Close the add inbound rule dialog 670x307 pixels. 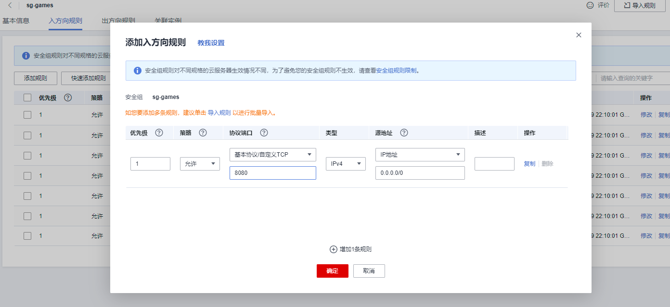(579, 35)
